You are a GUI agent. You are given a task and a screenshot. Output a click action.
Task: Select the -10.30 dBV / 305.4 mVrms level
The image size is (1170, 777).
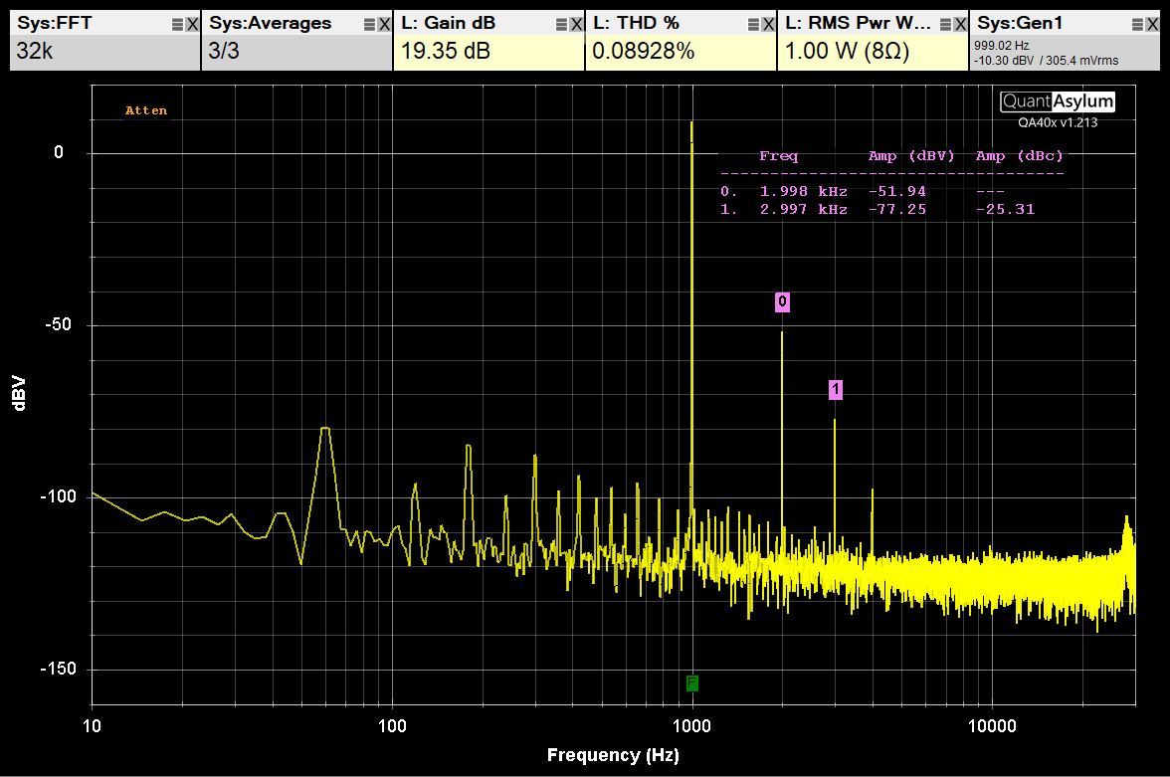[x=1047, y=61]
